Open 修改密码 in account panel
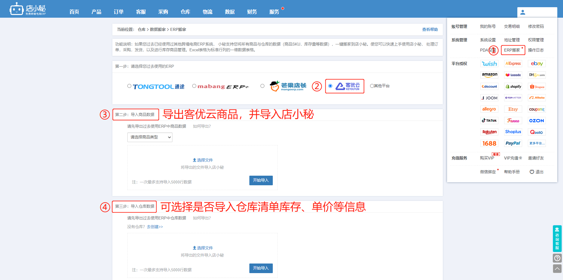 click(536, 27)
